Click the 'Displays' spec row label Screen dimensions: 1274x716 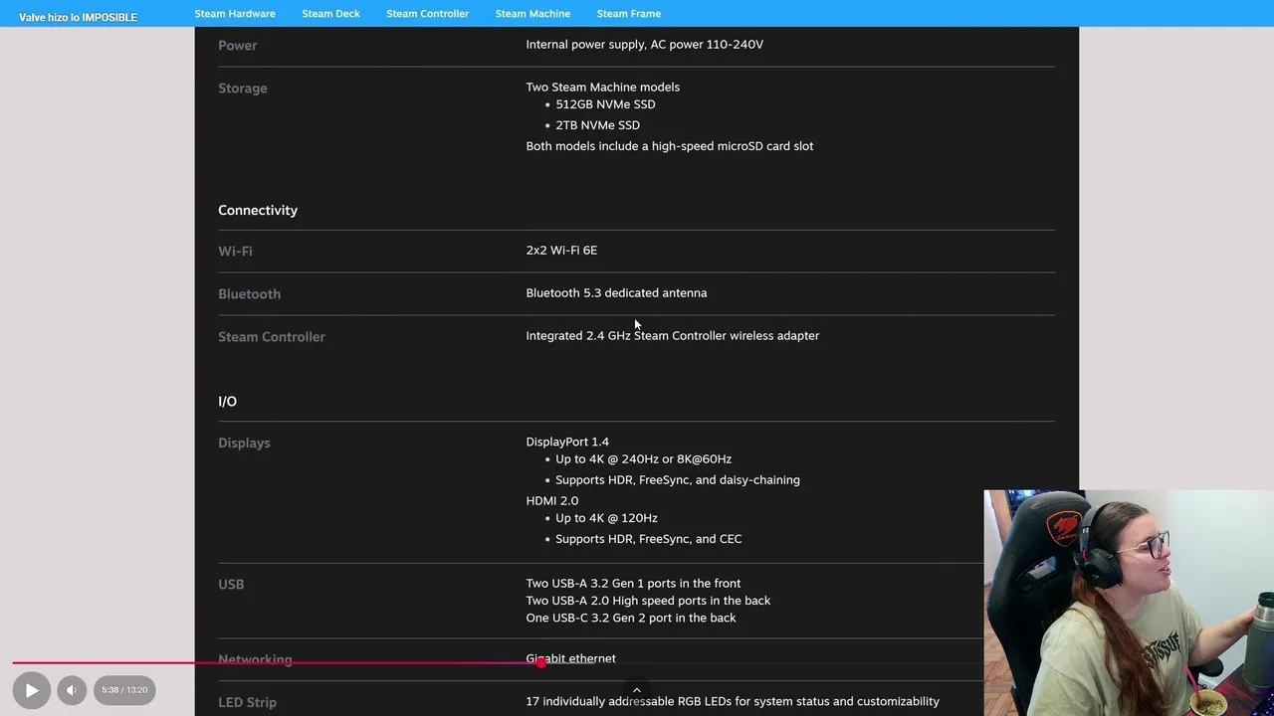click(x=244, y=444)
